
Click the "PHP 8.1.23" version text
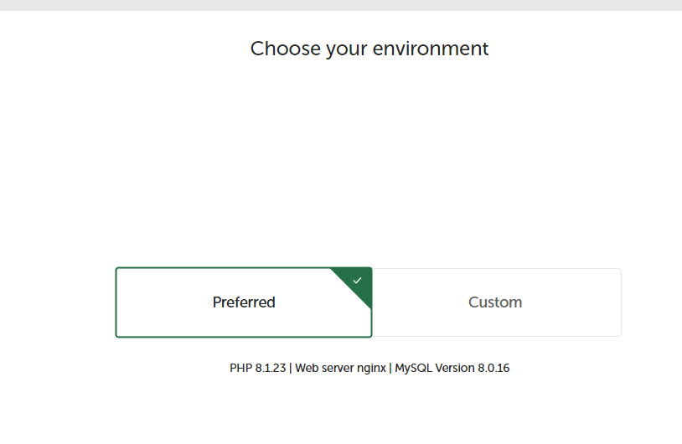pyautogui.click(x=258, y=368)
